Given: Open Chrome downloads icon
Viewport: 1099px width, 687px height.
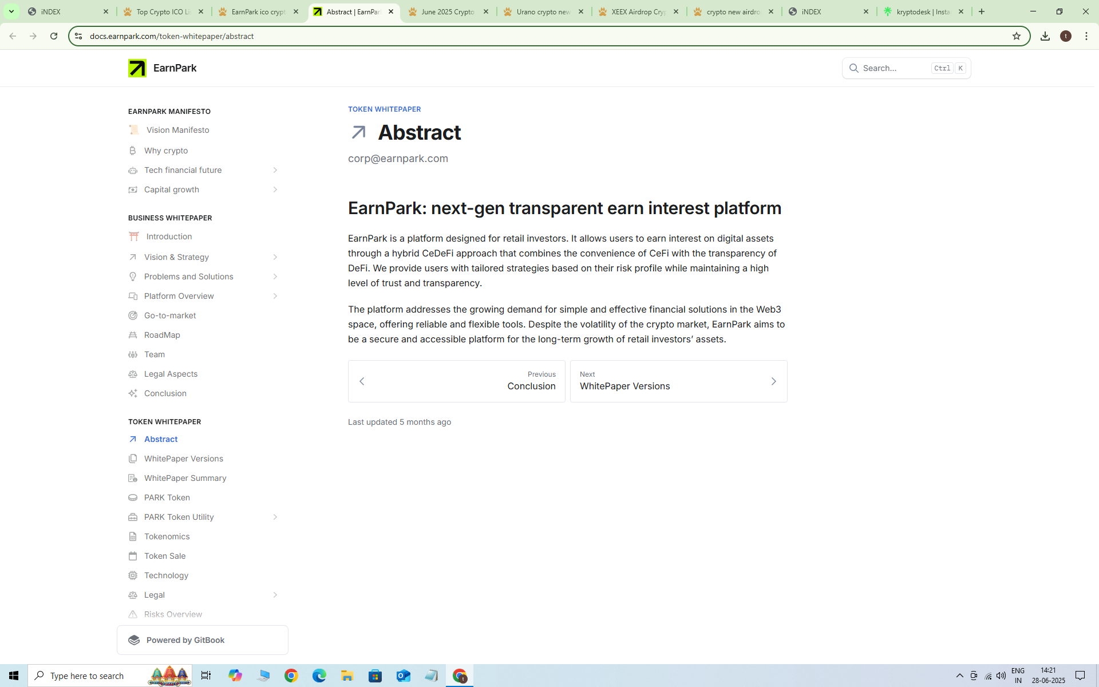Looking at the screenshot, I should click(1045, 36).
